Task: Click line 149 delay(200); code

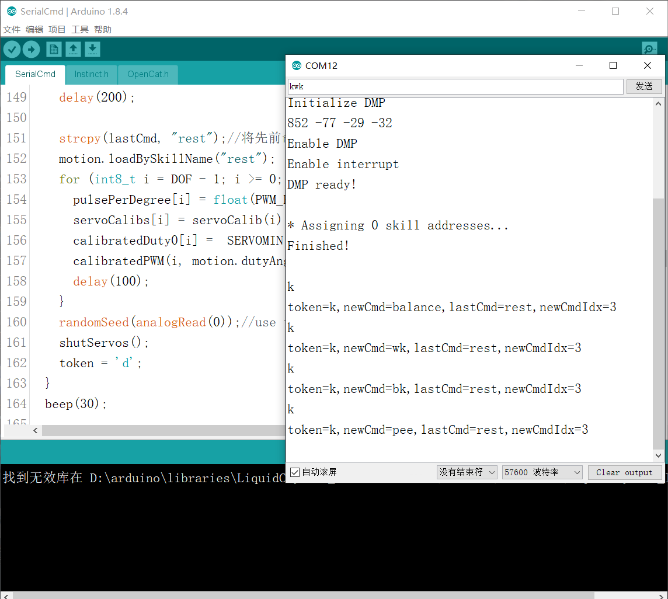Action: tap(97, 97)
